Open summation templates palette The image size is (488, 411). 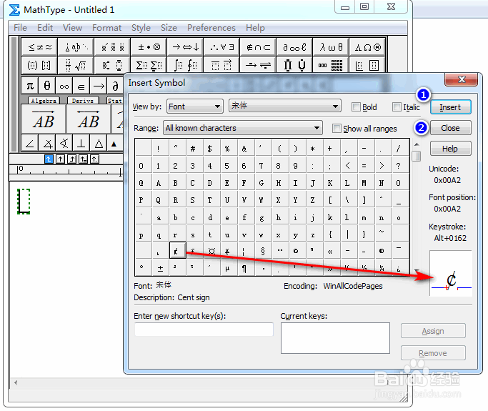149,65
